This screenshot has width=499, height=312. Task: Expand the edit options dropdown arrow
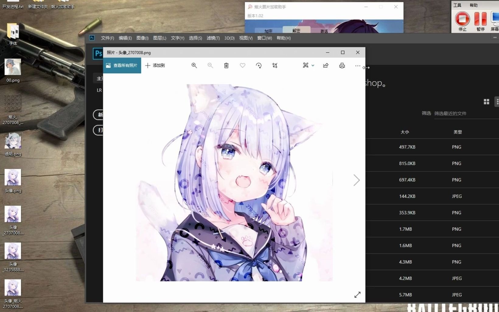(313, 65)
